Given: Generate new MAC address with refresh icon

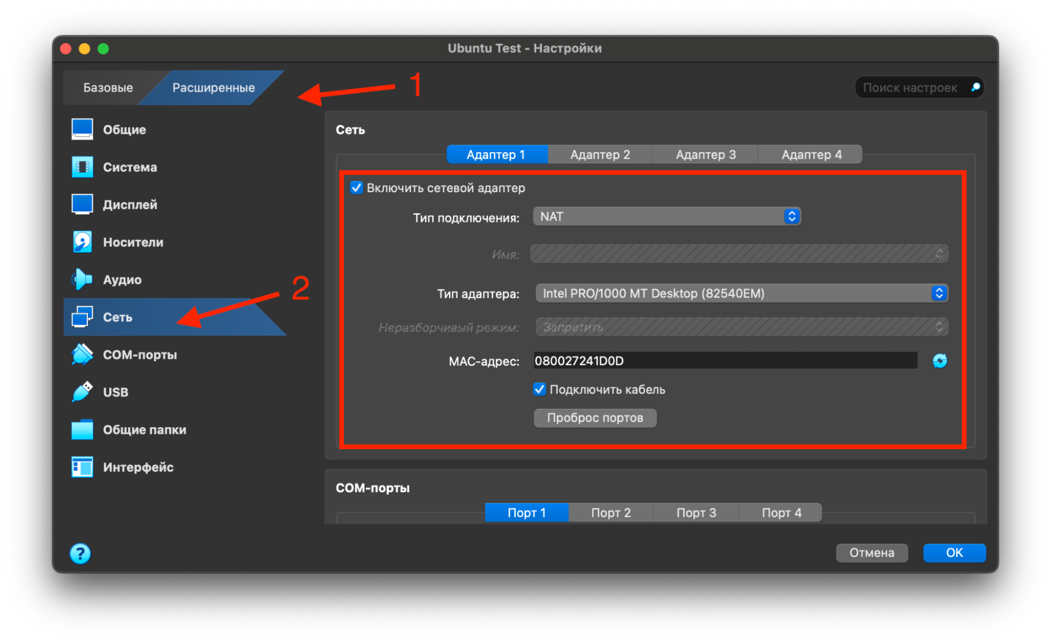Looking at the screenshot, I should (x=940, y=361).
